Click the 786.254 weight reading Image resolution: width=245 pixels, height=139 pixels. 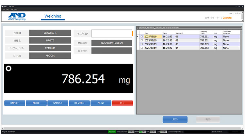coord(83,79)
